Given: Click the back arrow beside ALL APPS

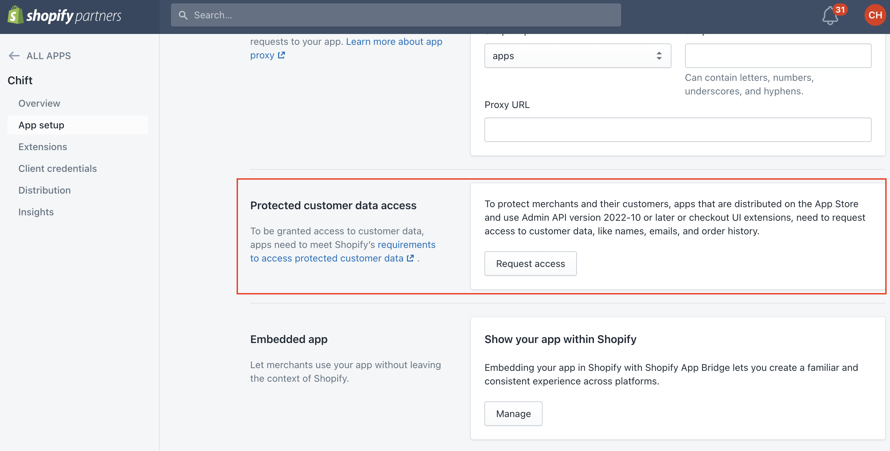Looking at the screenshot, I should [x=14, y=56].
